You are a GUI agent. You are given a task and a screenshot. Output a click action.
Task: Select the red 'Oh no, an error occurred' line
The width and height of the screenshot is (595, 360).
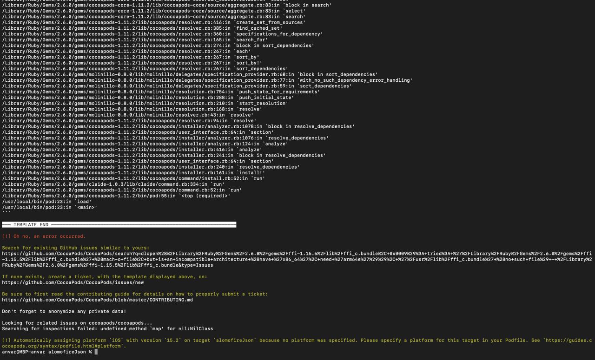(x=44, y=236)
